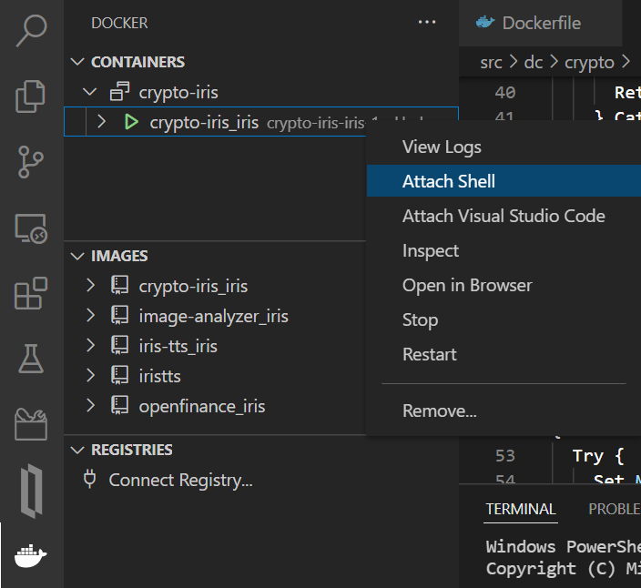Open the Testing flask icon
Image resolution: width=641 pixels, height=588 pixels.
[x=31, y=359]
